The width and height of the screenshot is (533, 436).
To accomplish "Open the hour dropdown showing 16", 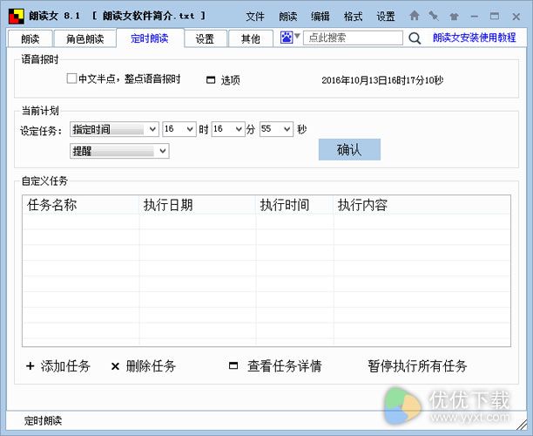I will click(x=179, y=129).
